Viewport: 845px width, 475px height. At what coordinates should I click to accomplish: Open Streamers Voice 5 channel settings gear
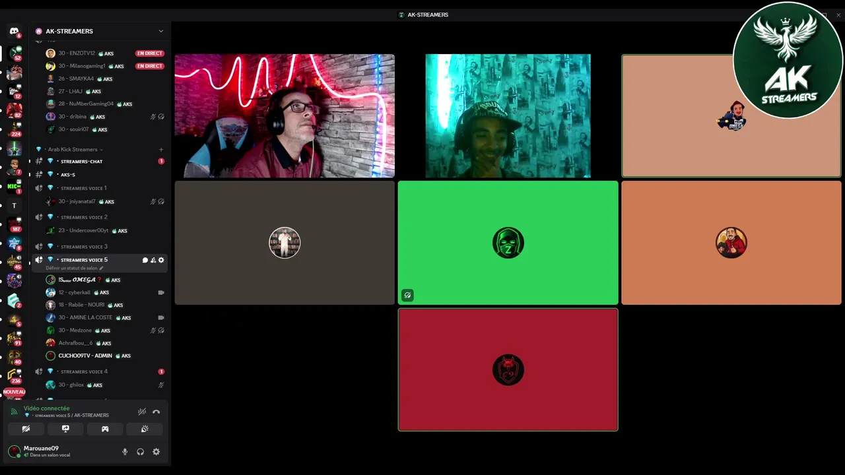tap(161, 260)
